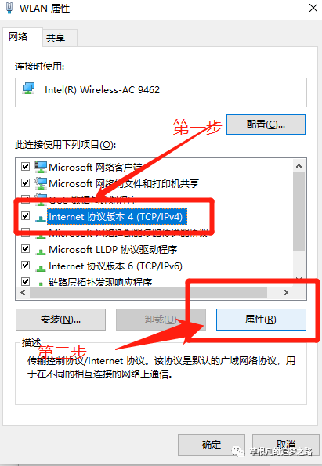Click the IPv6 protocol item icon
322x466 pixels.
[x=41, y=268]
